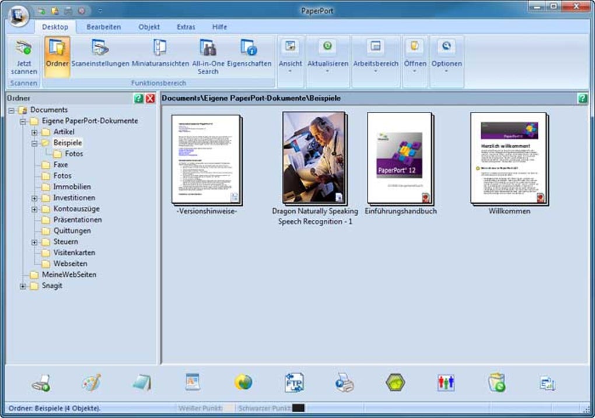
Task: Click the FTP icon in Send To bar
Action: pos(294,382)
